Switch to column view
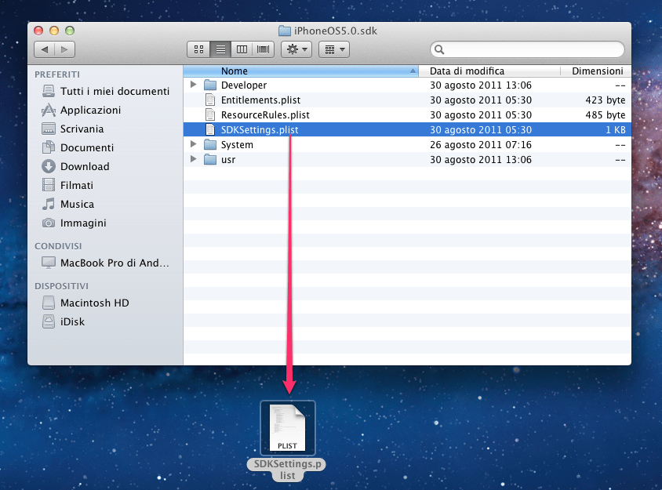Image resolution: width=662 pixels, height=490 pixels. tap(242, 49)
